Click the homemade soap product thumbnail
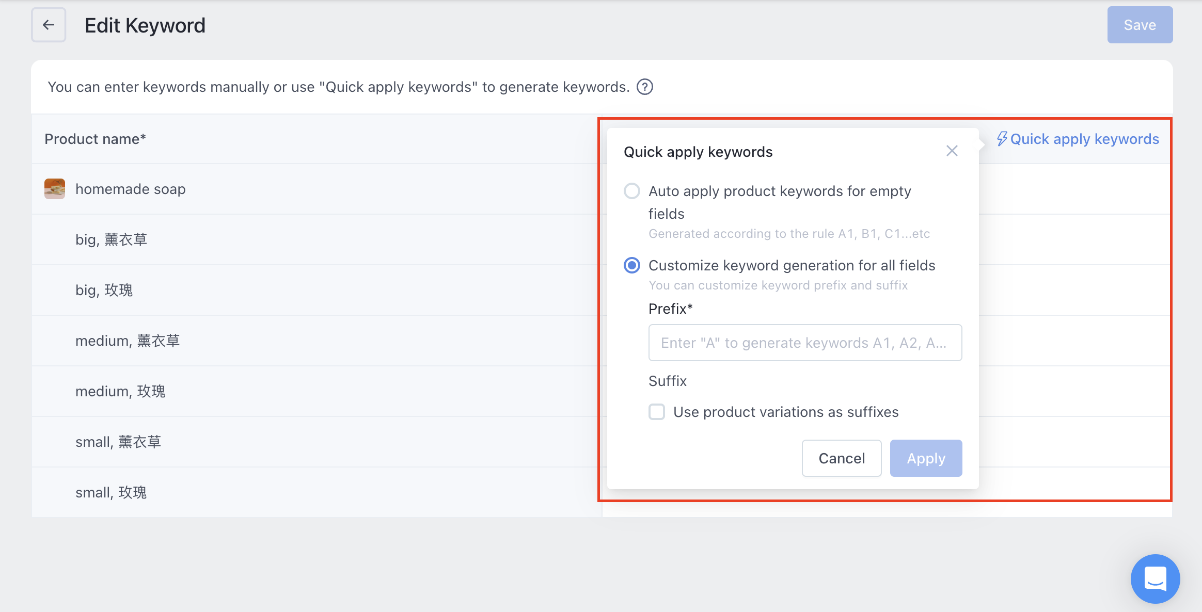The height and width of the screenshot is (612, 1202). 55,189
